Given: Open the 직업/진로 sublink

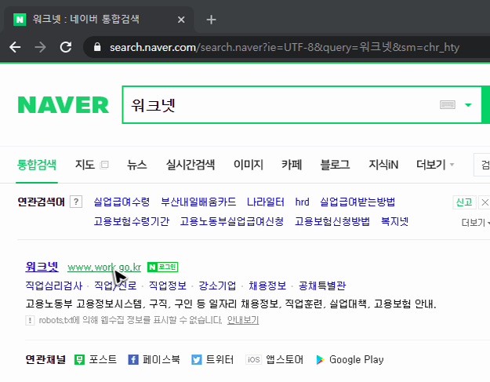Looking at the screenshot, I should coord(115,286).
